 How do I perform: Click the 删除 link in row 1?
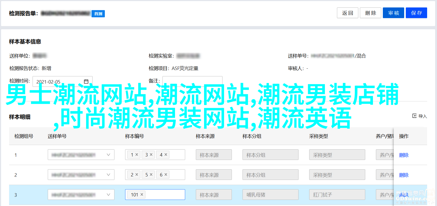pos(404,155)
